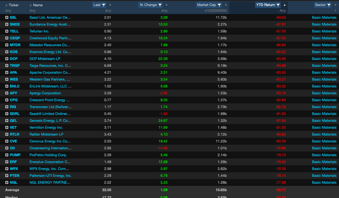Open Rattler Midstream LP link
The width and height of the screenshot is (339, 198).
pyautogui.click(x=46, y=134)
